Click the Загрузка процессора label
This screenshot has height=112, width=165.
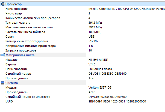point(21,50)
